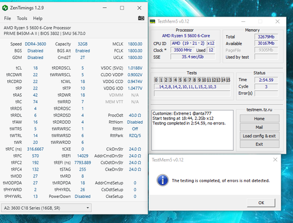Open the Tools menu in ZenTimings
Screen dimensions: 293x223
pyautogui.click(x=22, y=18)
